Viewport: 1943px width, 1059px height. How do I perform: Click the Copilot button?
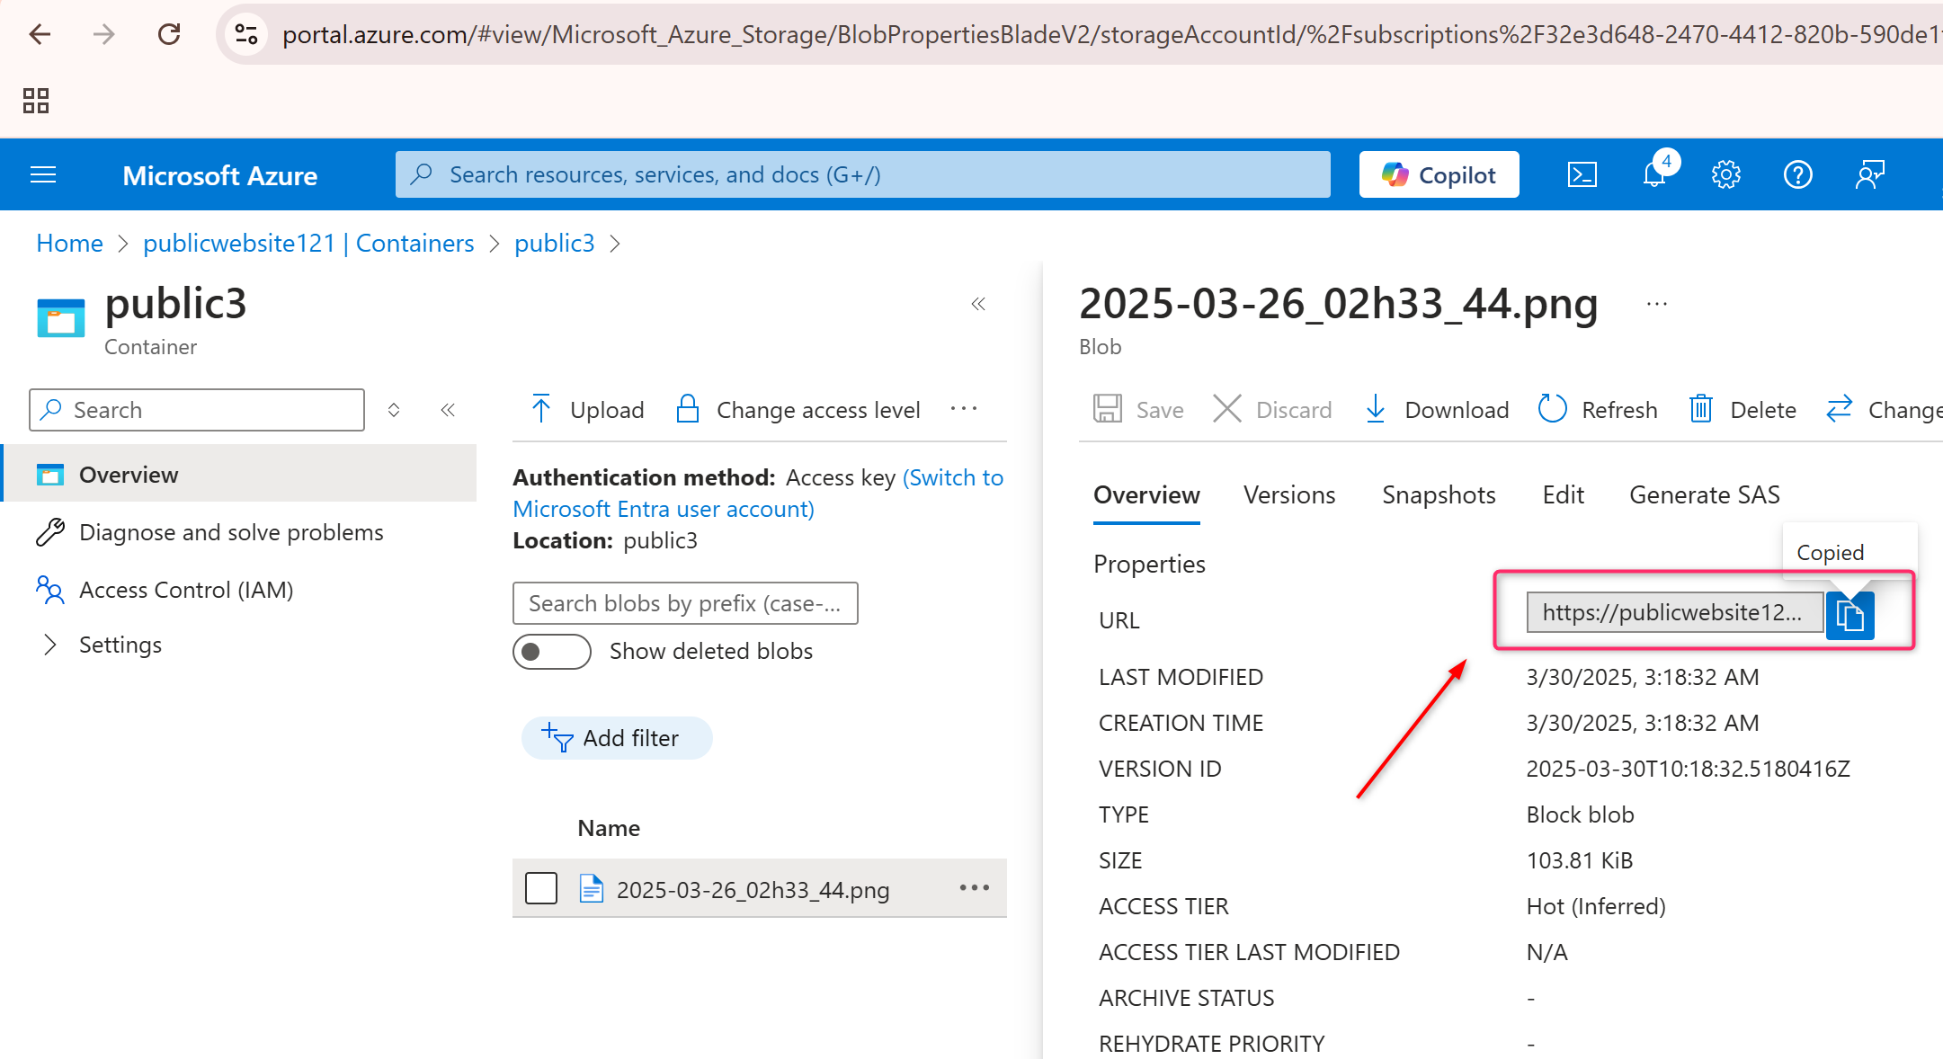tap(1439, 174)
